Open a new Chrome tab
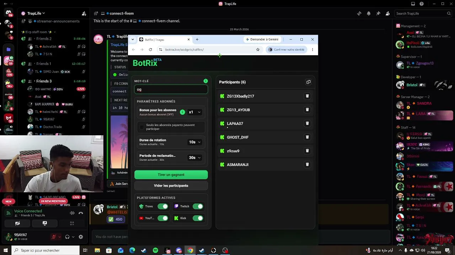 click(197, 39)
